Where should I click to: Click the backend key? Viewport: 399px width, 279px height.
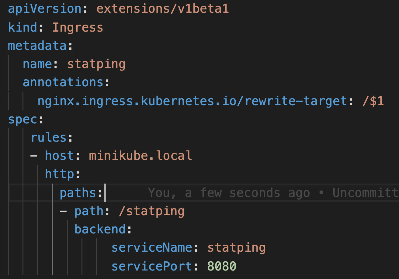coord(100,229)
